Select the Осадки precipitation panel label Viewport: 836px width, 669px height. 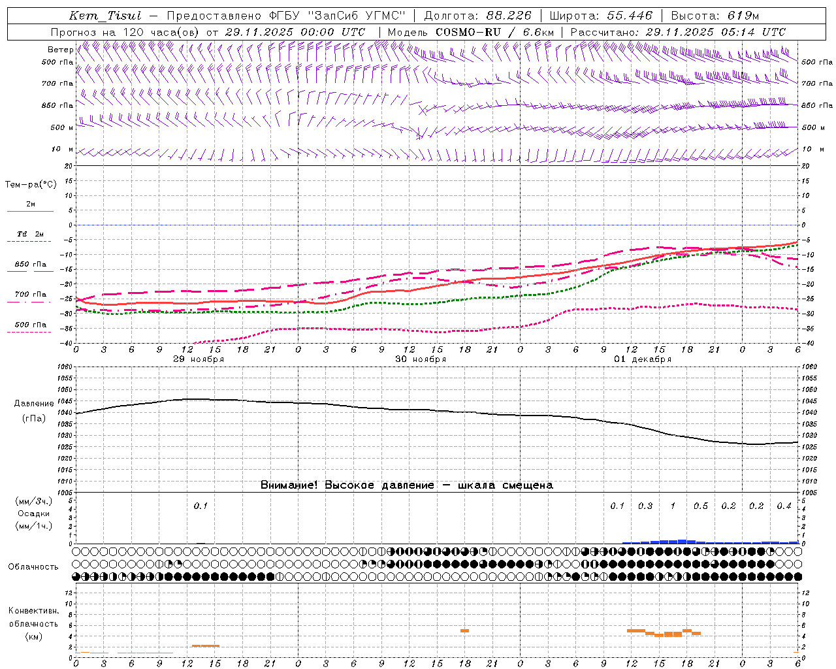[x=33, y=514]
